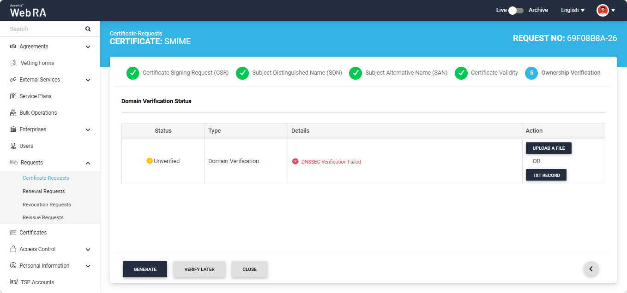Click the External Services link icon
Viewport: 627px width, 293px height.
[x=13, y=80]
